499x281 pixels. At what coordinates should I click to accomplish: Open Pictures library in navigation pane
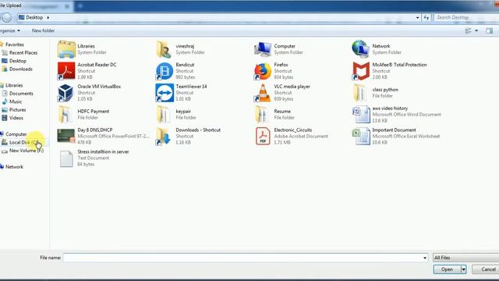tap(17, 110)
